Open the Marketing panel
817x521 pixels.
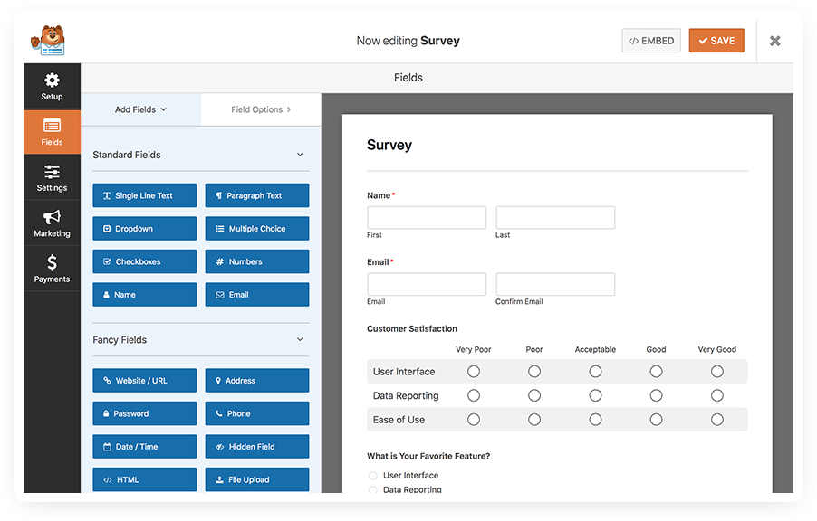point(52,223)
